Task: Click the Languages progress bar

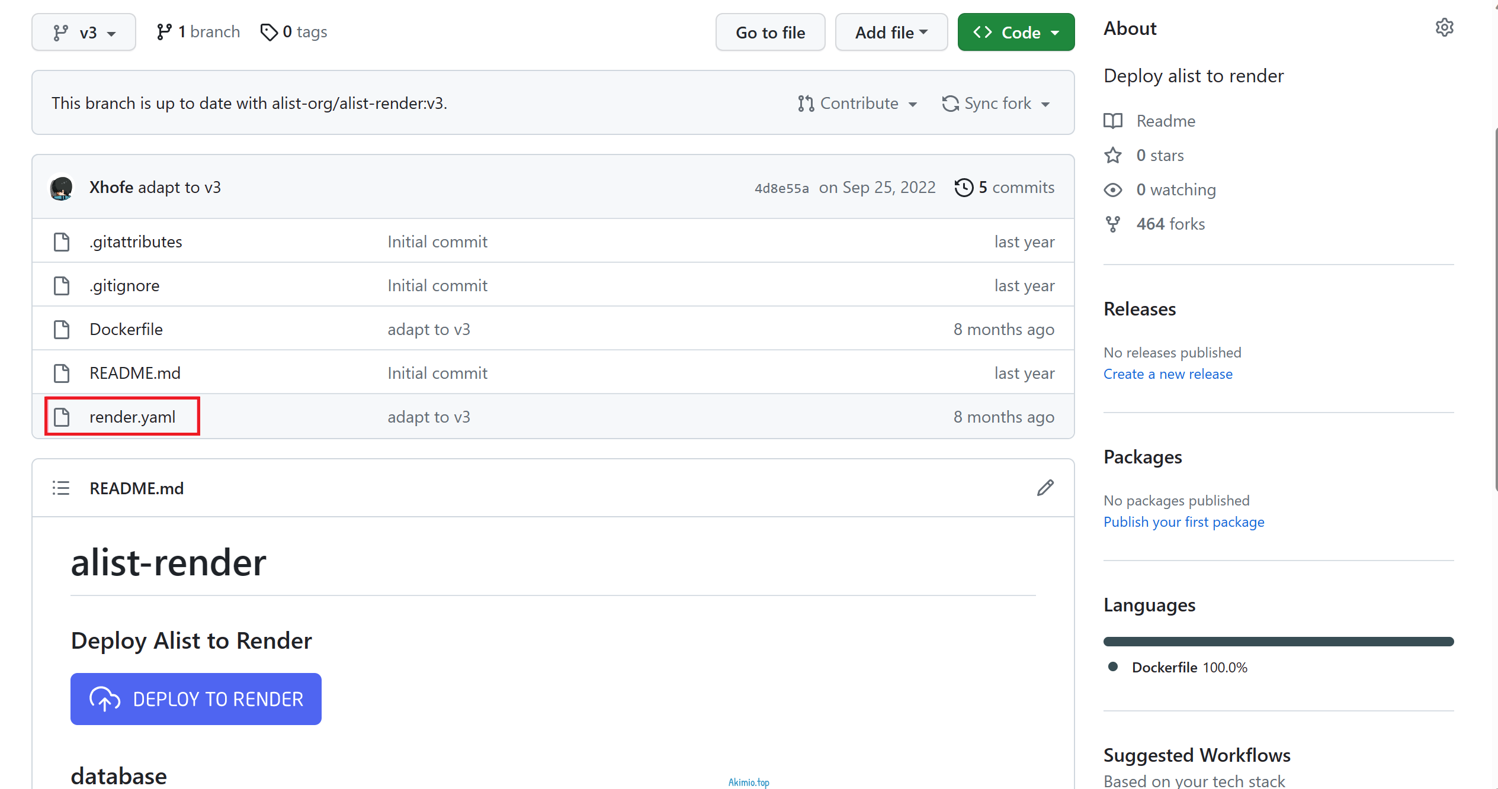Action: pyautogui.click(x=1279, y=642)
